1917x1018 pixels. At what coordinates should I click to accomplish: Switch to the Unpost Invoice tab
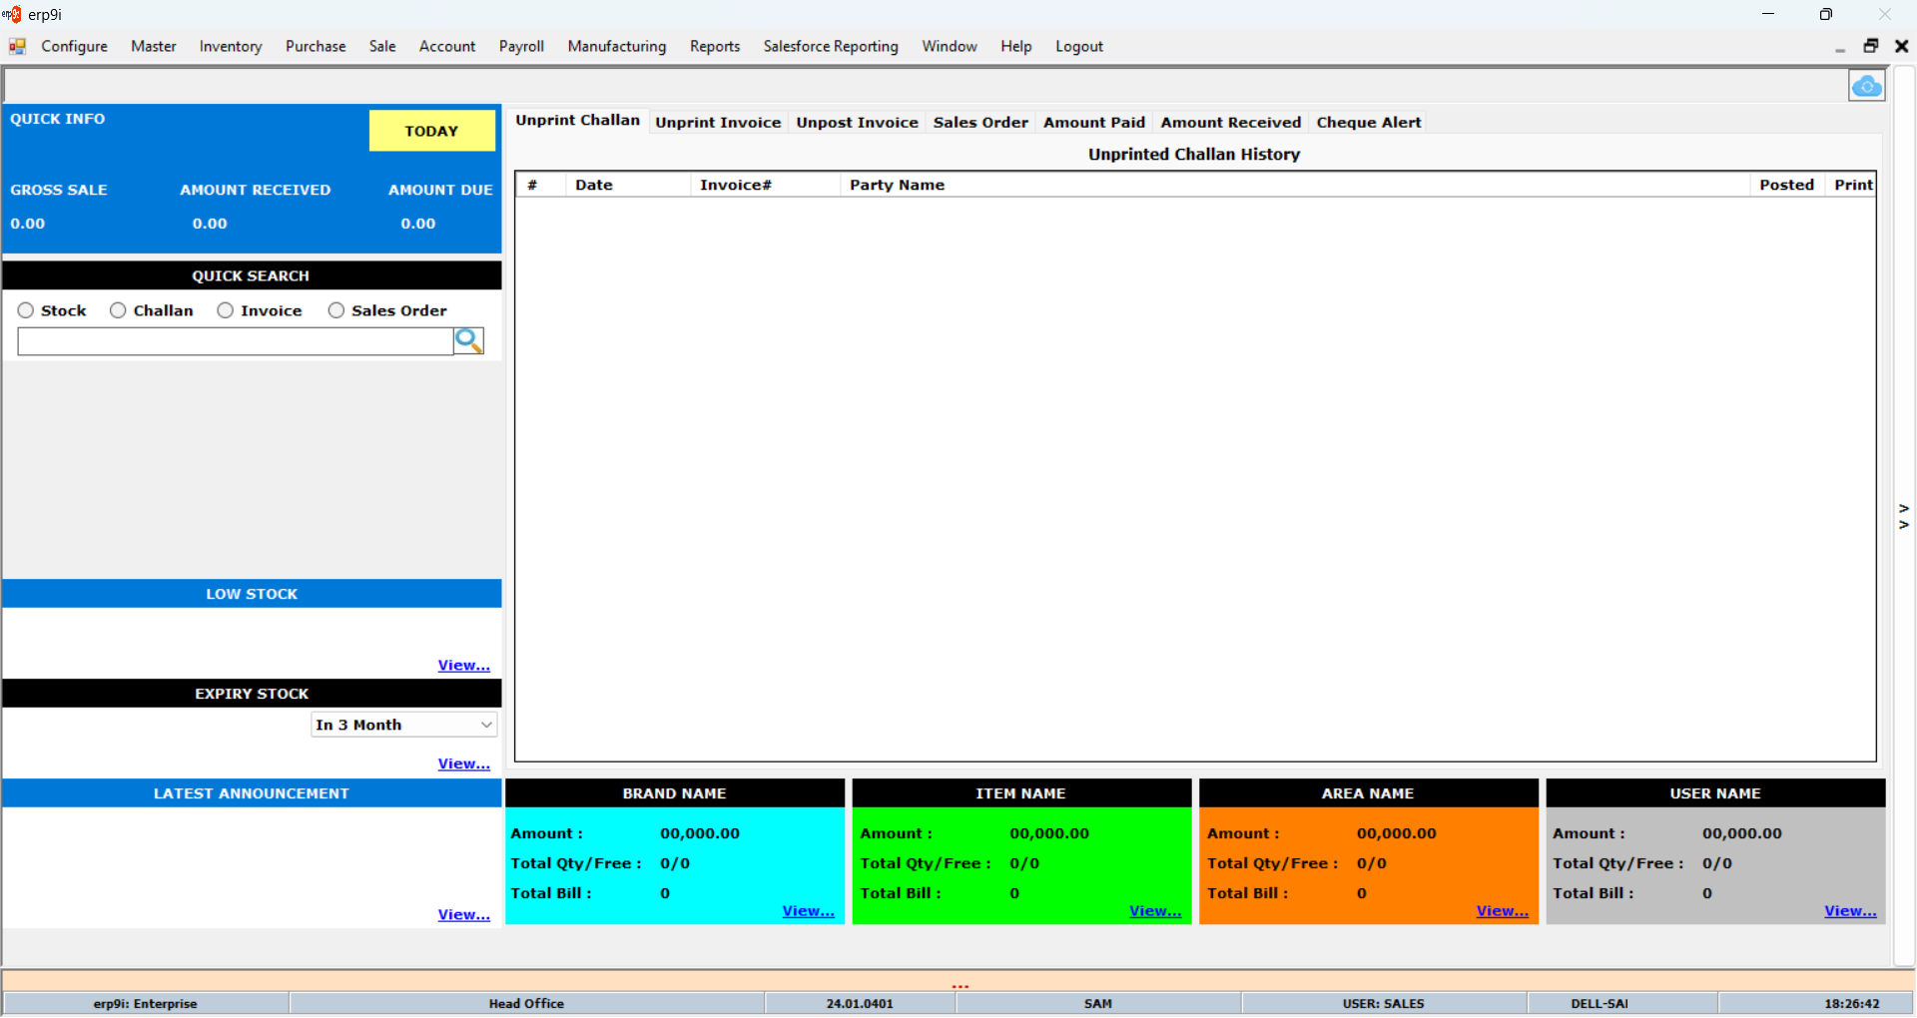857,123
